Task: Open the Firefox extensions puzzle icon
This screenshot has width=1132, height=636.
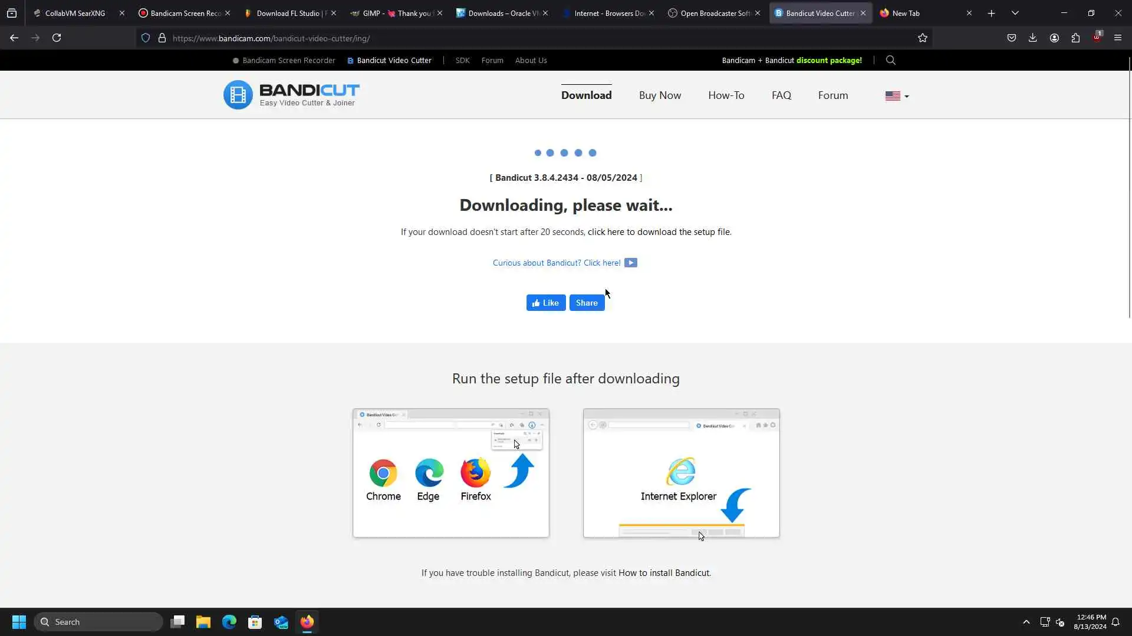Action: coord(1075,38)
